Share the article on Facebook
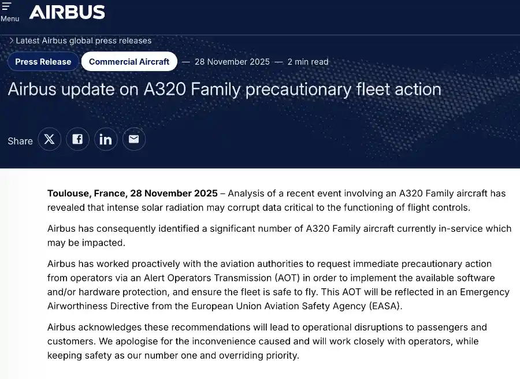520x379 pixels. pyautogui.click(x=77, y=139)
